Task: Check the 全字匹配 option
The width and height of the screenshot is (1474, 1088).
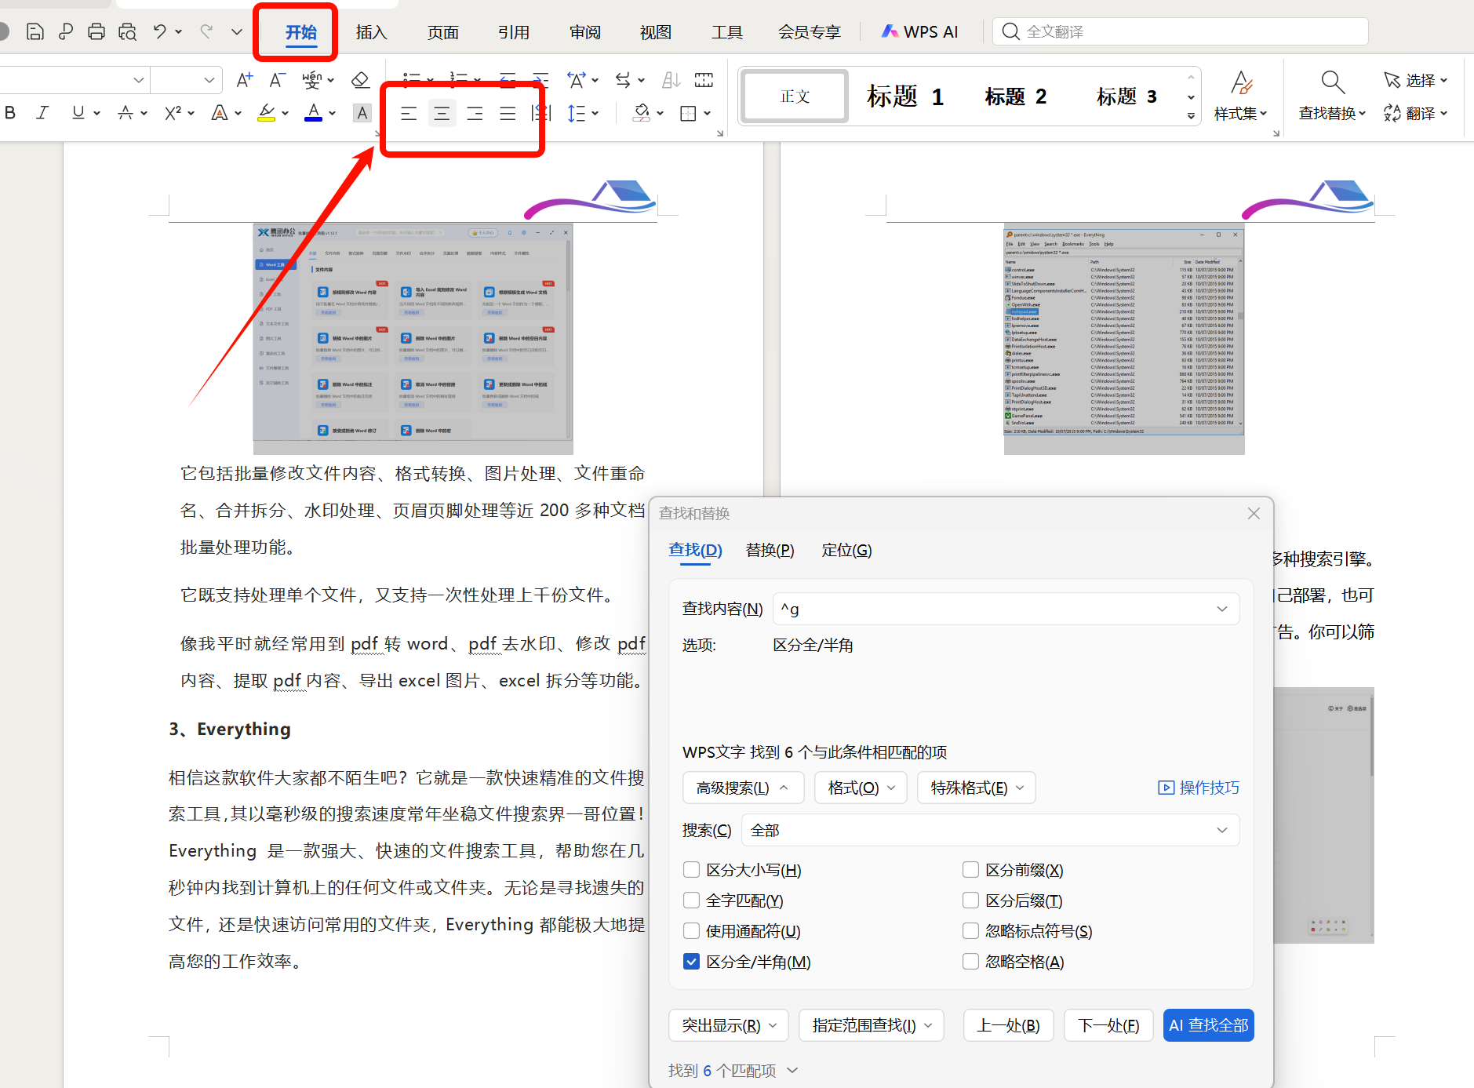Action: (x=691, y=900)
